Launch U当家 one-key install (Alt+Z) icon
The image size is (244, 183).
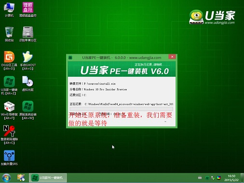(x=9, y=85)
